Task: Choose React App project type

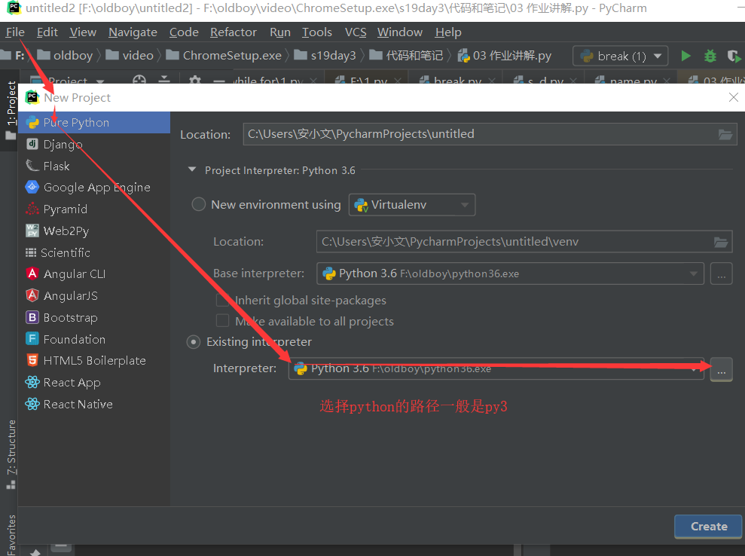Action: point(94,383)
